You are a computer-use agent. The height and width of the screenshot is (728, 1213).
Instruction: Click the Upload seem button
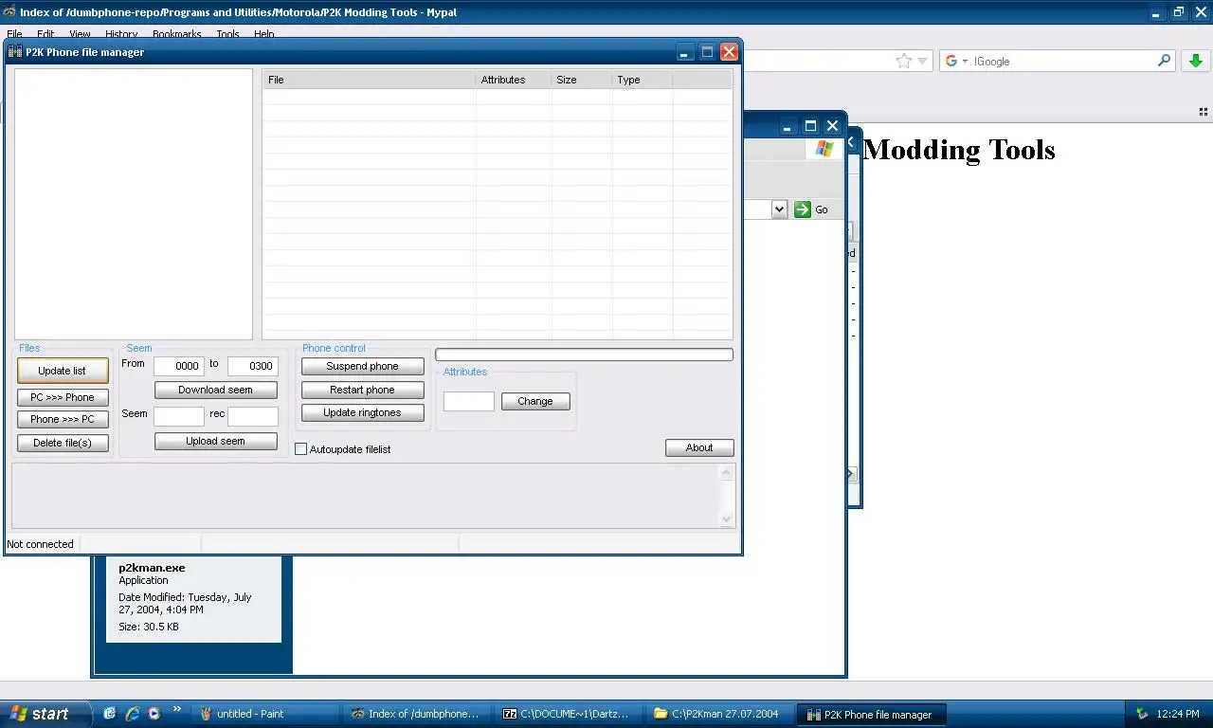pos(216,441)
